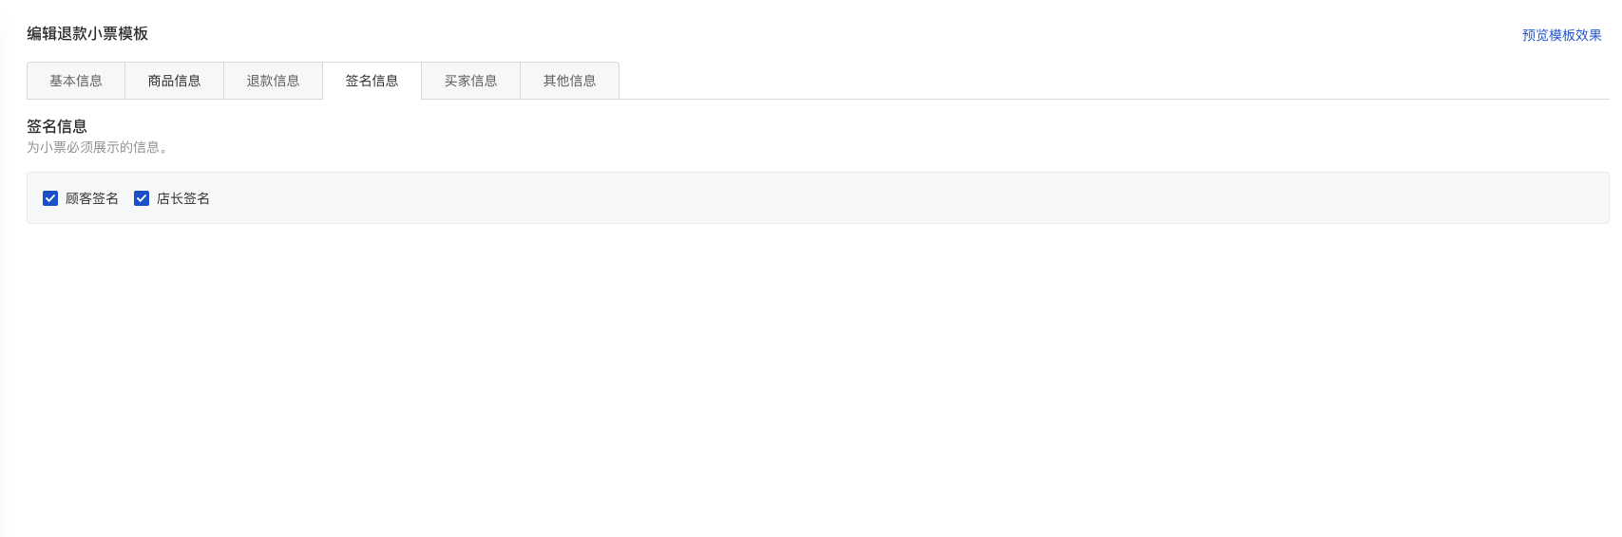Go to the 买家信息 tab

pyautogui.click(x=471, y=81)
